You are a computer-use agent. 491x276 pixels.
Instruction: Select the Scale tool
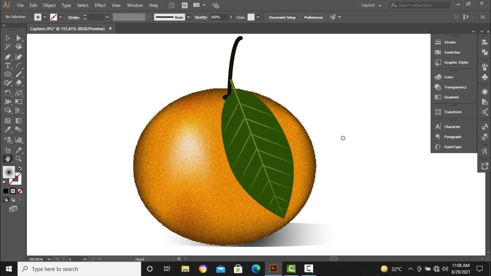(19, 93)
